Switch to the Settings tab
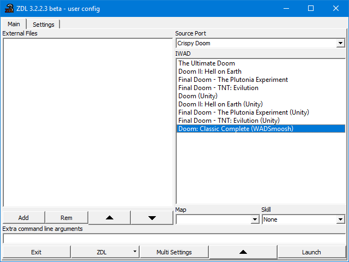 coord(44,25)
